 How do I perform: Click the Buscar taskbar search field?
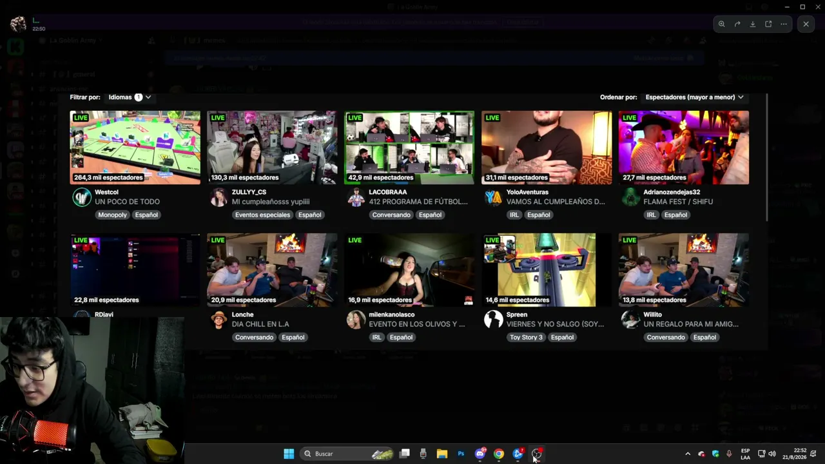click(348, 454)
